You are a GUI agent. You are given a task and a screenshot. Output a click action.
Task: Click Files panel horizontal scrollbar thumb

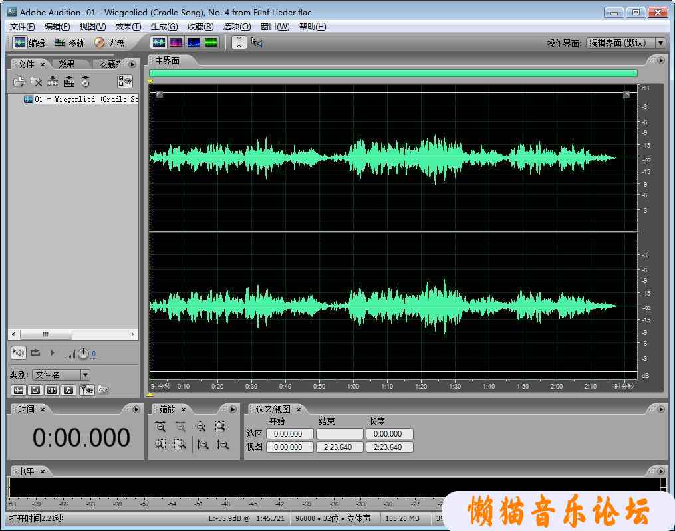pyautogui.click(x=46, y=334)
